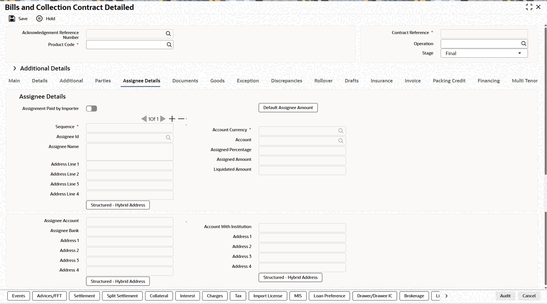The image size is (547, 304).
Task: Open the Split Settlement subscreen
Action: [122, 296]
